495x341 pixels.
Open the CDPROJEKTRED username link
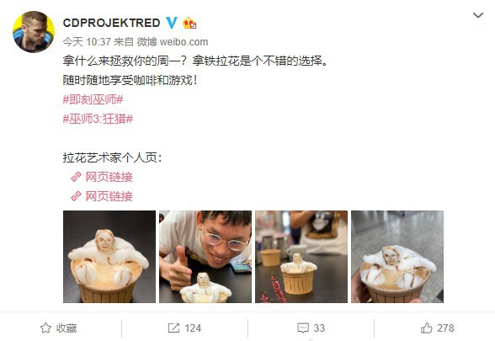pyautogui.click(x=111, y=23)
